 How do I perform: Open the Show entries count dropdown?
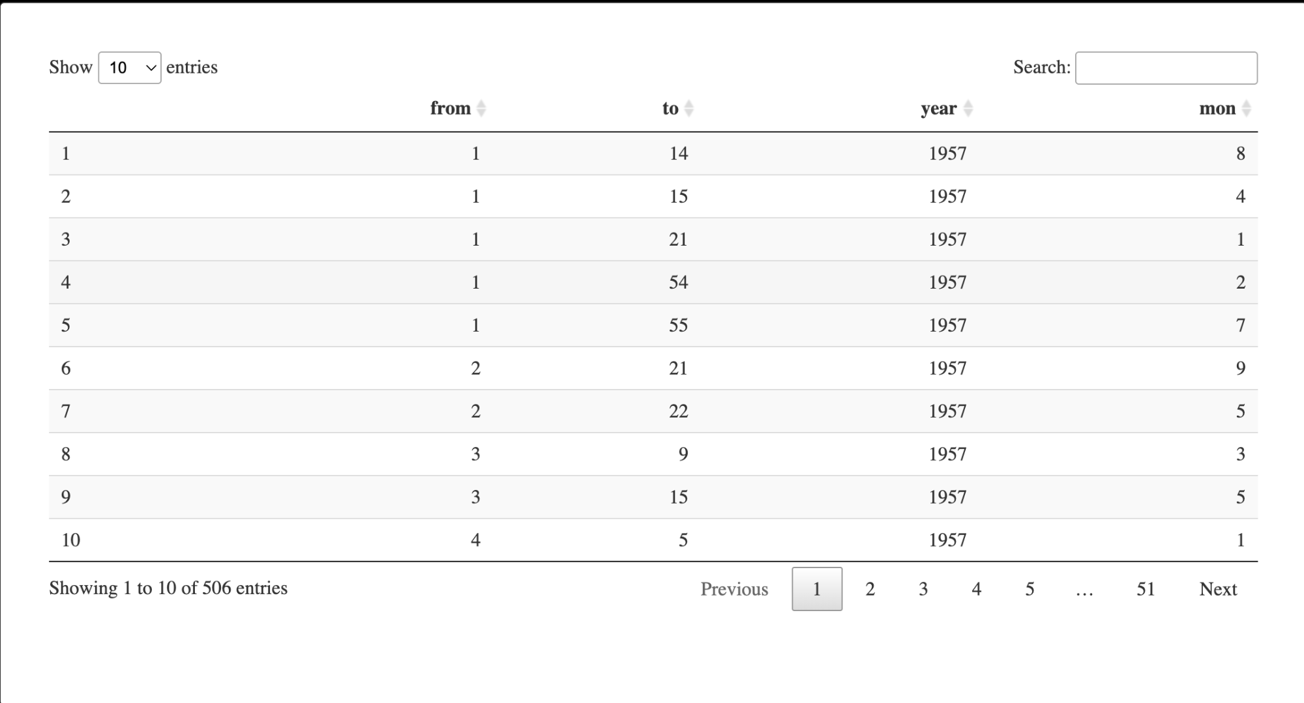pyautogui.click(x=130, y=68)
